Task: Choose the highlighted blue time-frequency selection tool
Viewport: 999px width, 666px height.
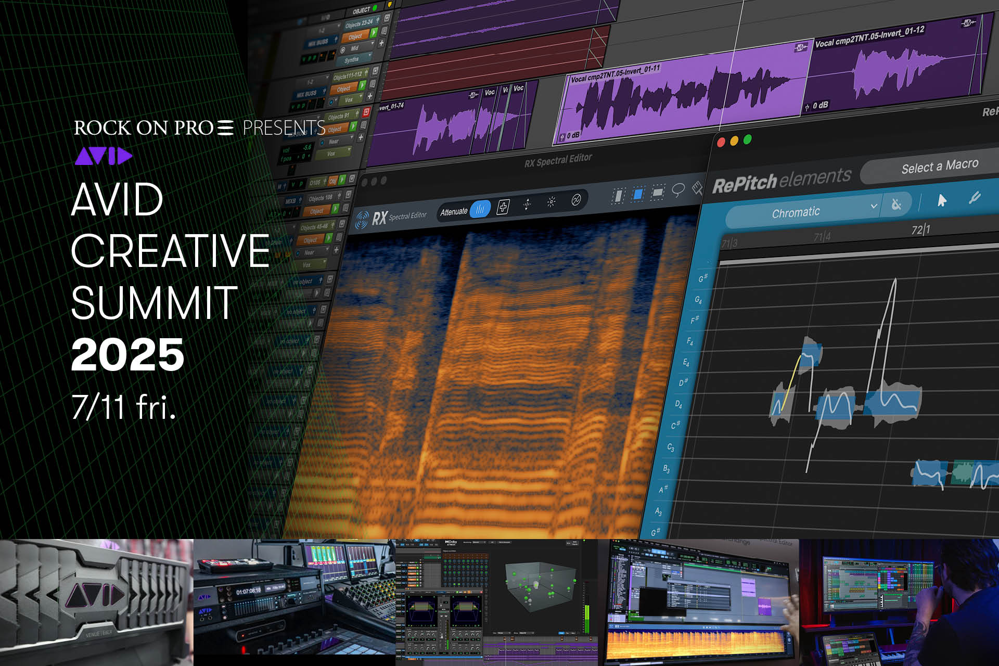Action: (637, 194)
